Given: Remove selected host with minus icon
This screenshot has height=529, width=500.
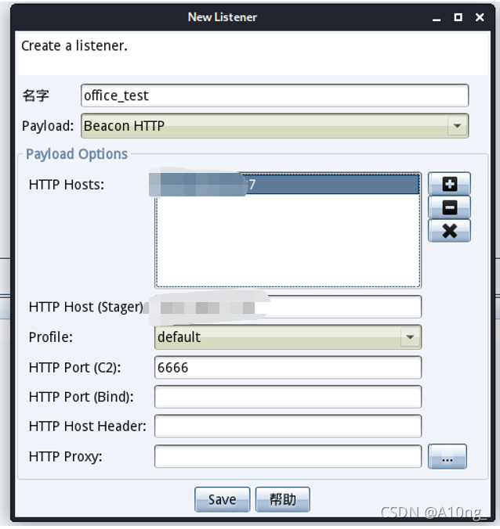Looking at the screenshot, I should (x=449, y=207).
